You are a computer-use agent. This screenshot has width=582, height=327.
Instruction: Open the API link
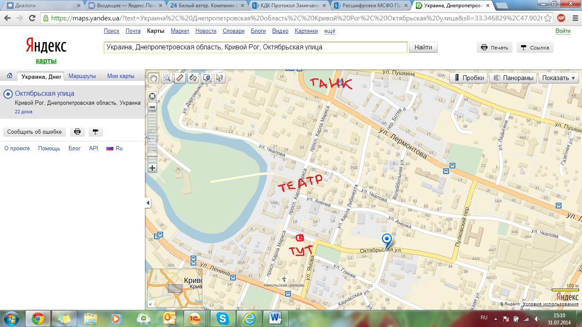[x=93, y=149]
